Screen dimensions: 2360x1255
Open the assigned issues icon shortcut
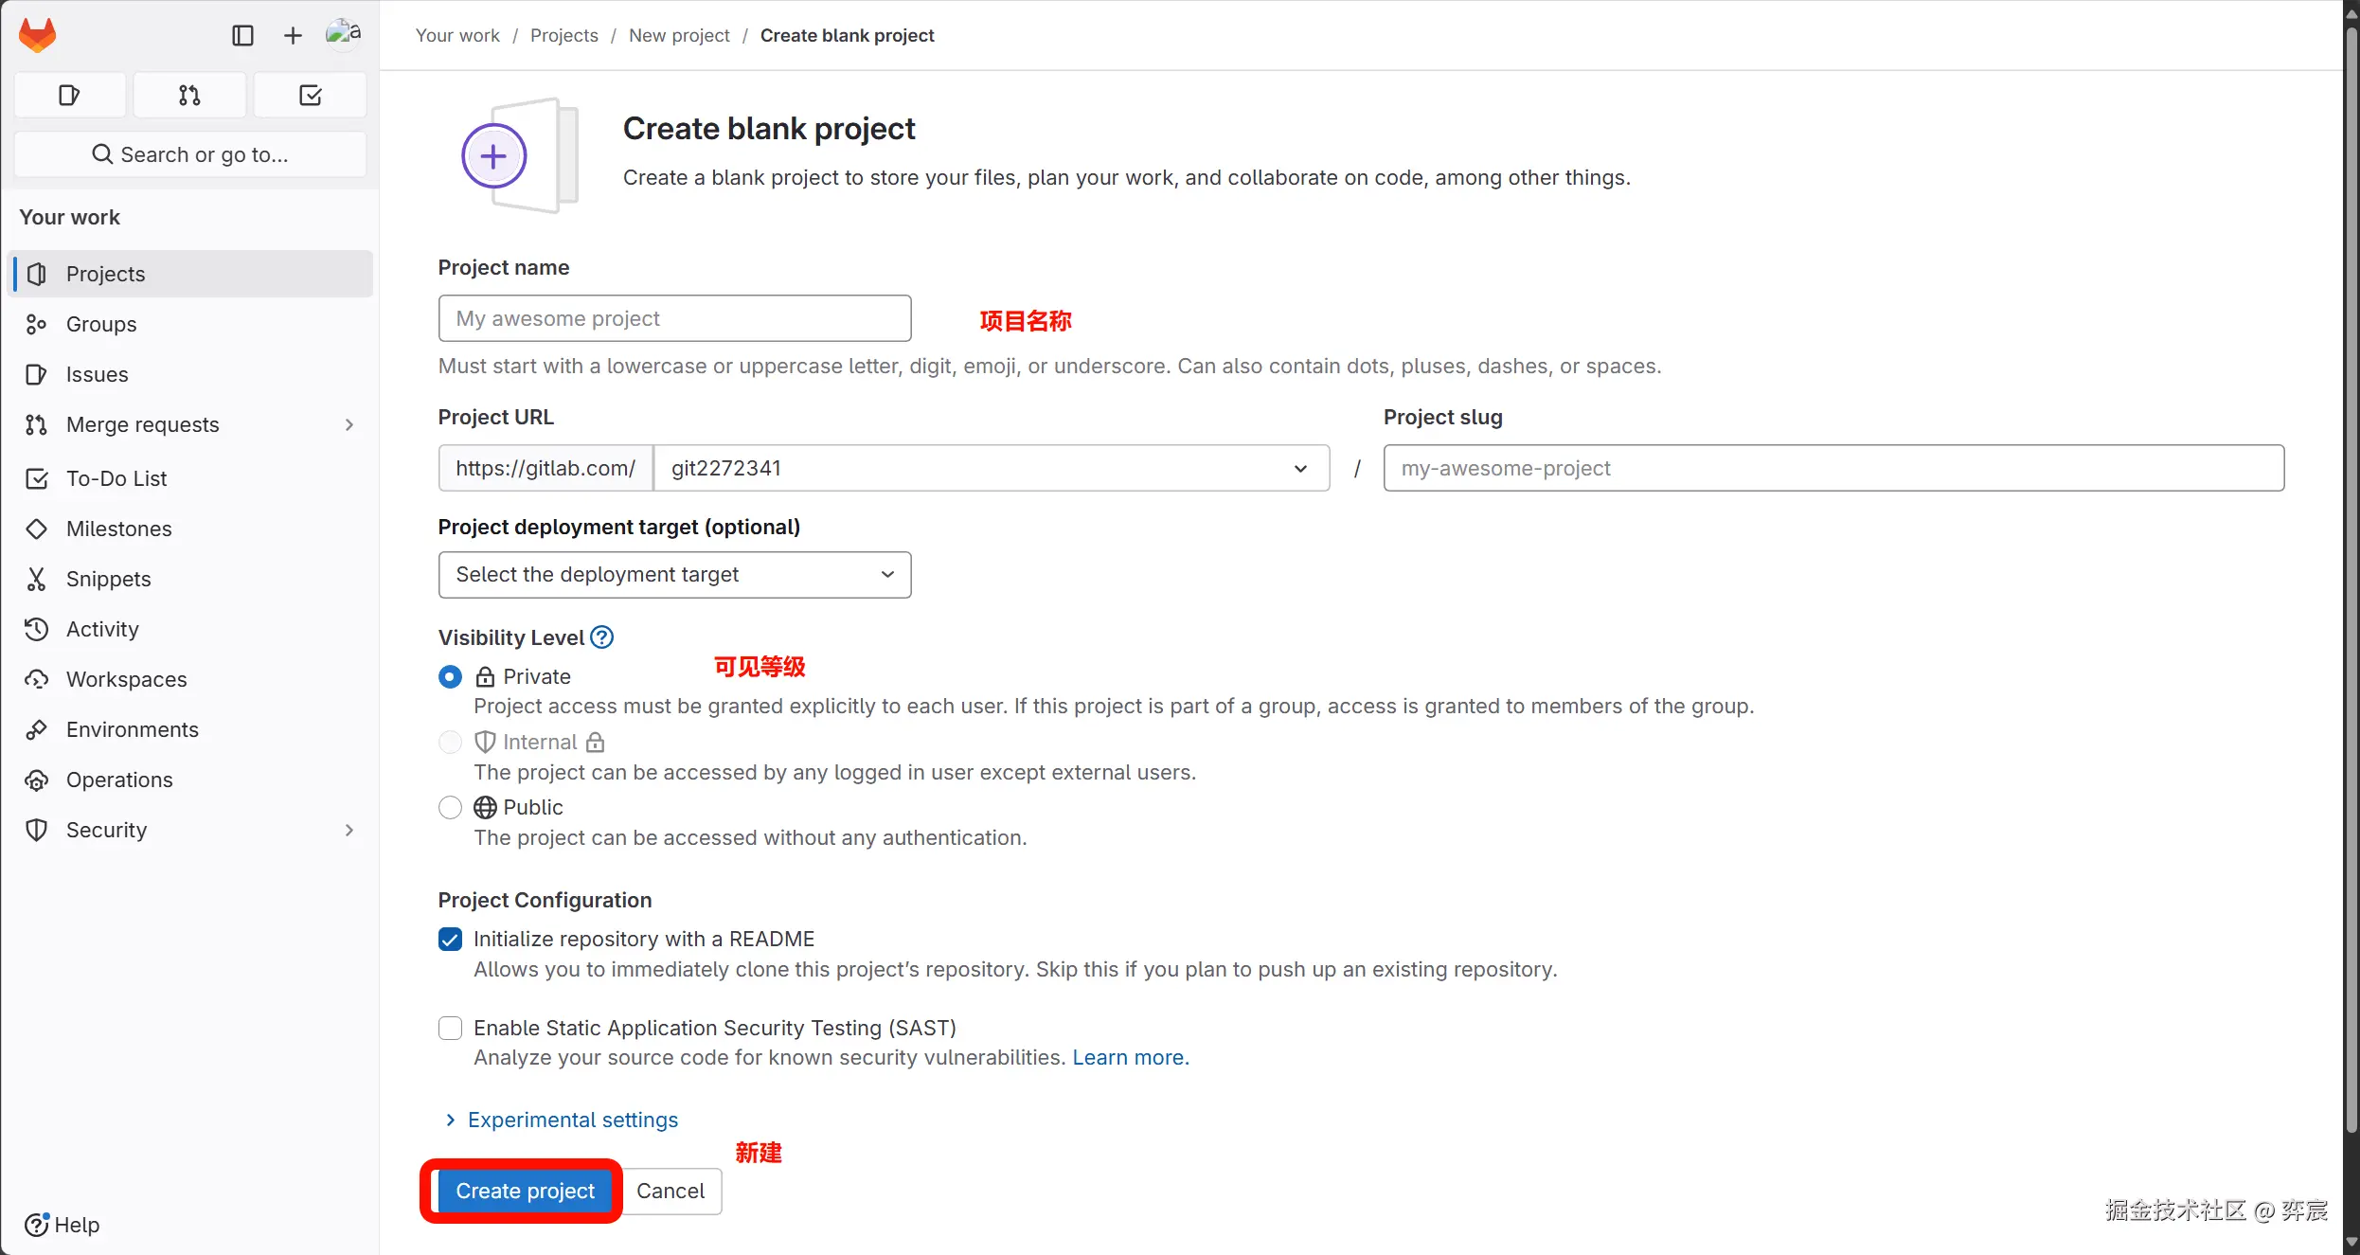click(69, 95)
